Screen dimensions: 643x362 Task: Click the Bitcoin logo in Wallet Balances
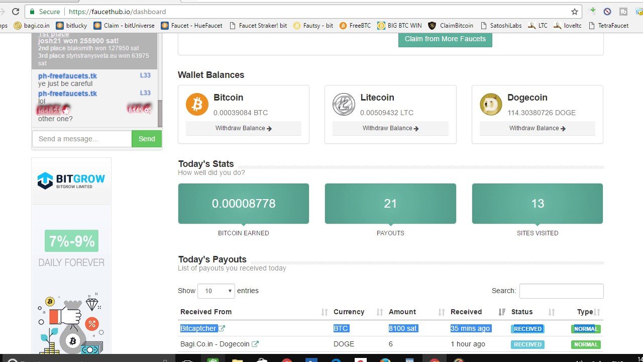[197, 105]
